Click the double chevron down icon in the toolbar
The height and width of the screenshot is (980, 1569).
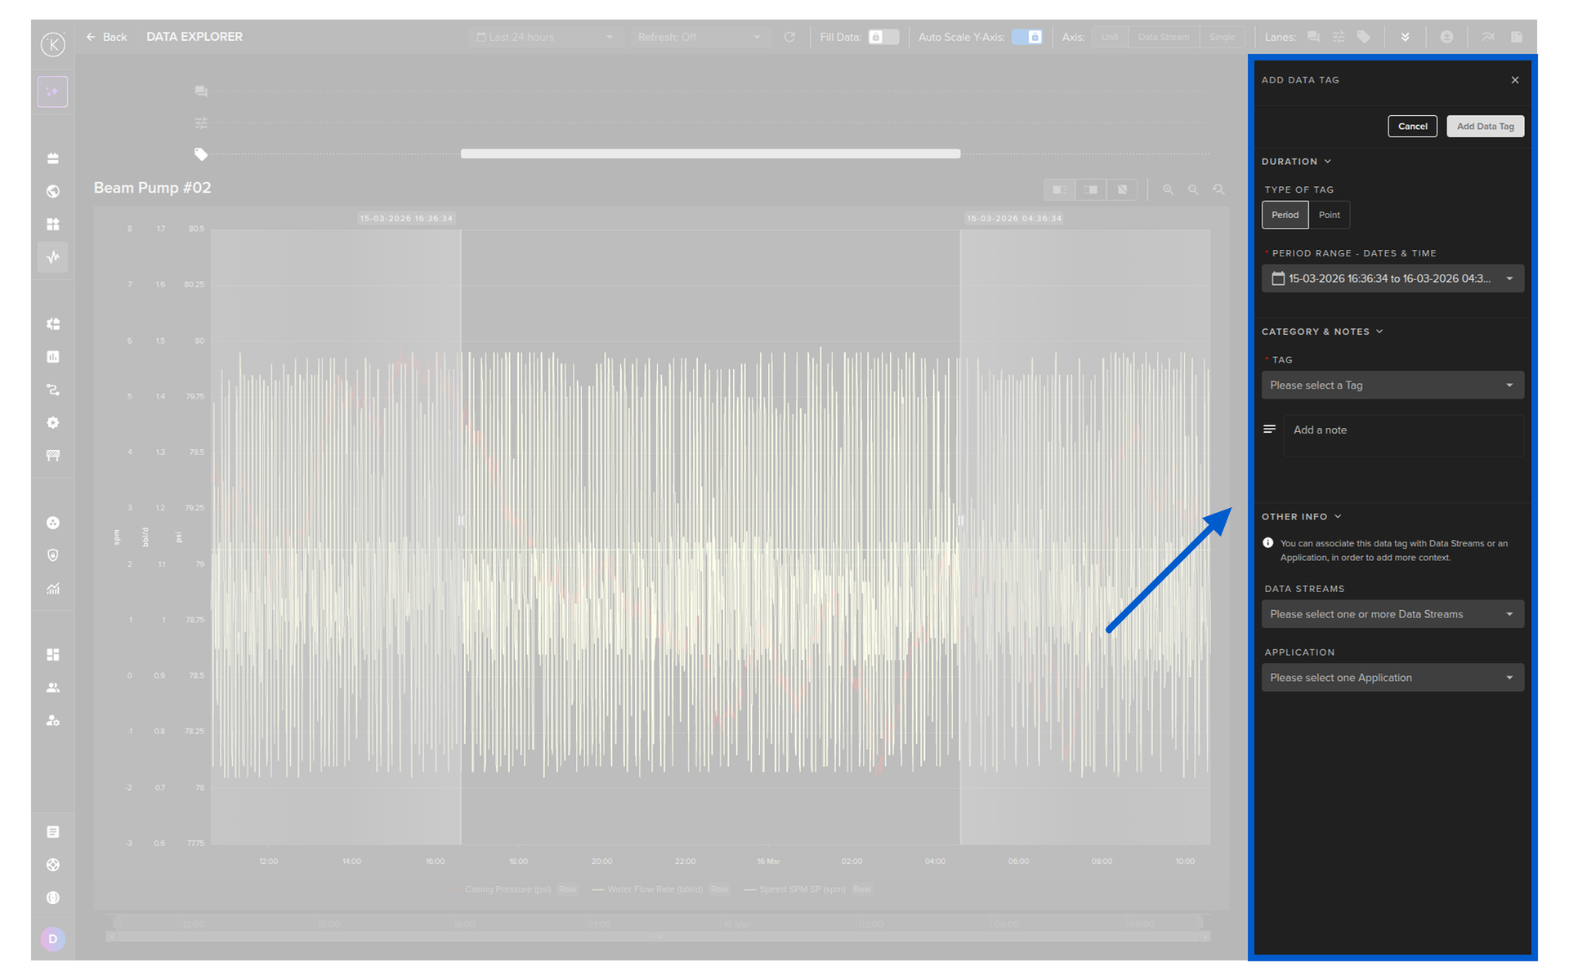coord(1405,37)
